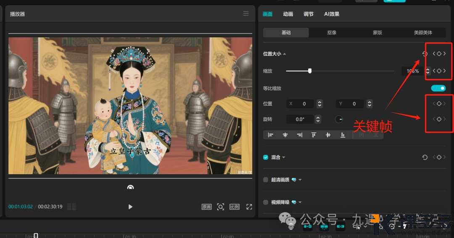
Task: Click the timeline playhead marker
Action: [36, 235]
